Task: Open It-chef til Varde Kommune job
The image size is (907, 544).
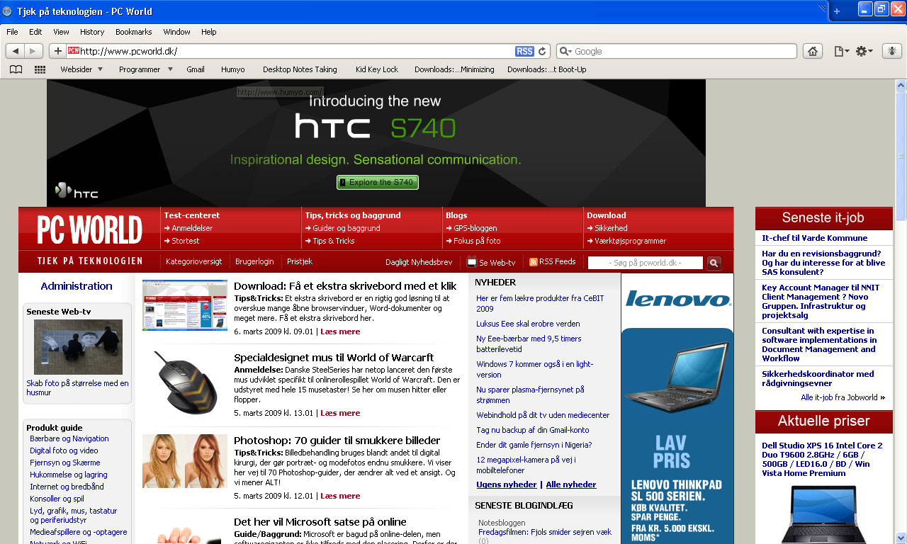Action: click(815, 238)
